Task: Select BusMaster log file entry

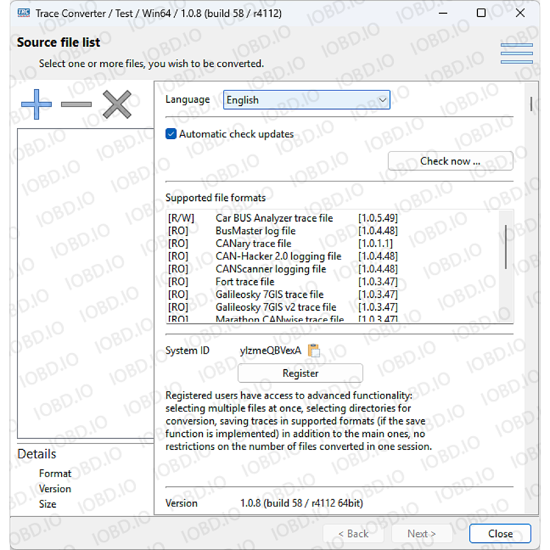Action: coord(255,231)
